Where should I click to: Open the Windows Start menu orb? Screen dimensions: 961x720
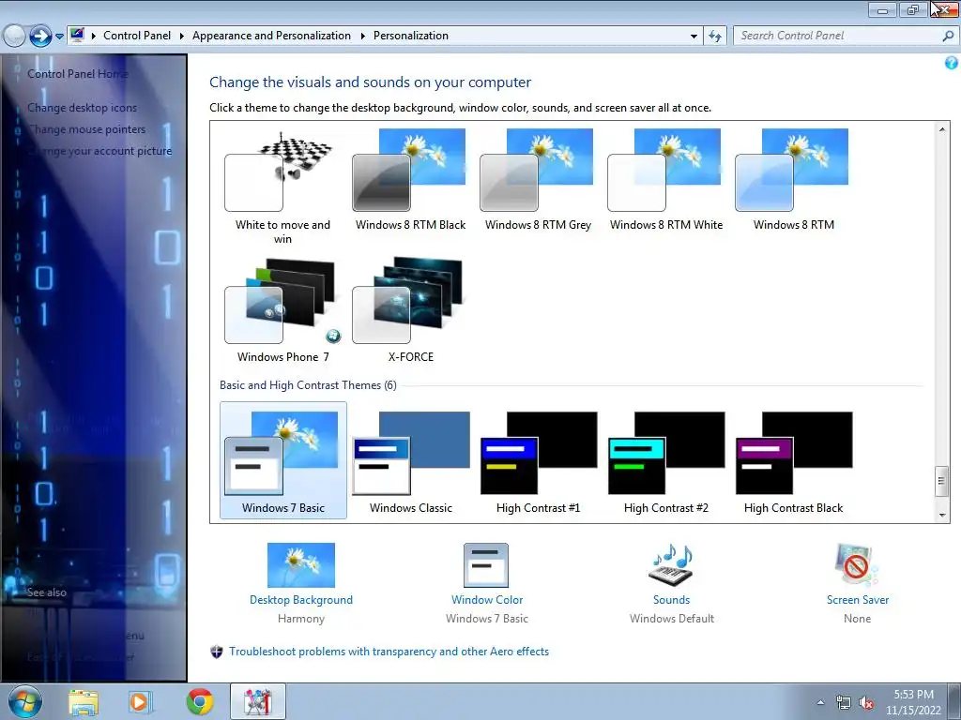pyautogui.click(x=25, y=701)
